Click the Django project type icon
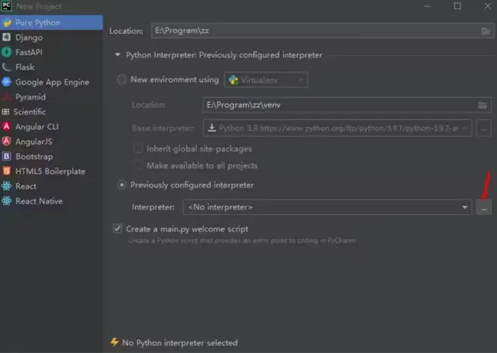The image size is (497, 353). (6, 38)
